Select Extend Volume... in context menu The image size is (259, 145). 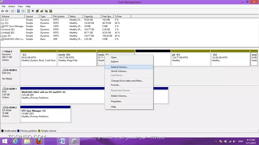[x=129, y=67]
